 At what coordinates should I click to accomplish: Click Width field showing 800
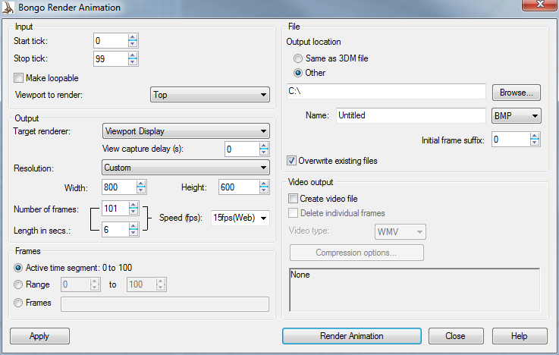click(x=119, y=187)
